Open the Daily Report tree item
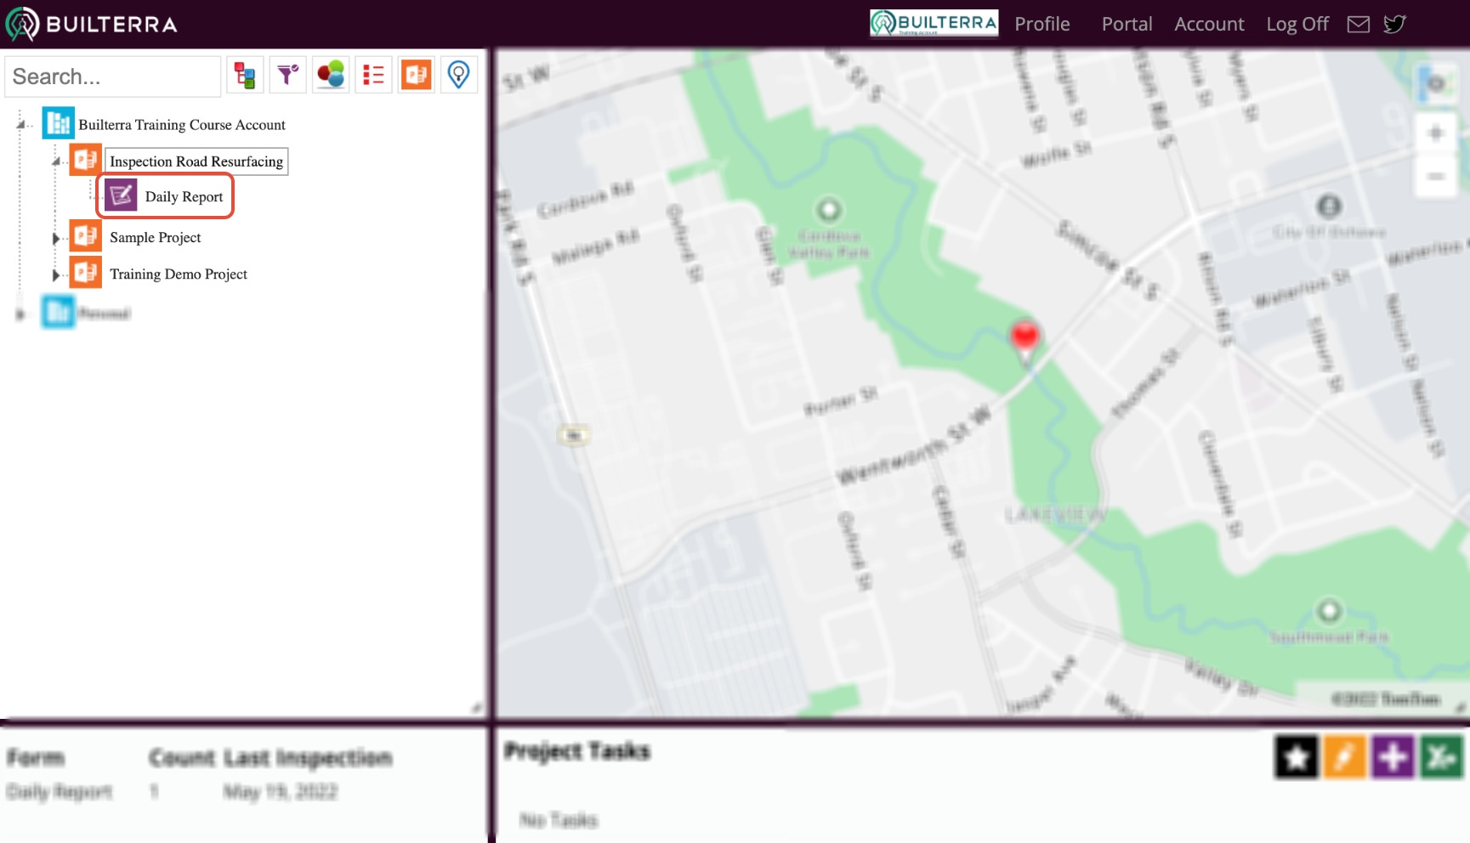 [x=184, y=197]
